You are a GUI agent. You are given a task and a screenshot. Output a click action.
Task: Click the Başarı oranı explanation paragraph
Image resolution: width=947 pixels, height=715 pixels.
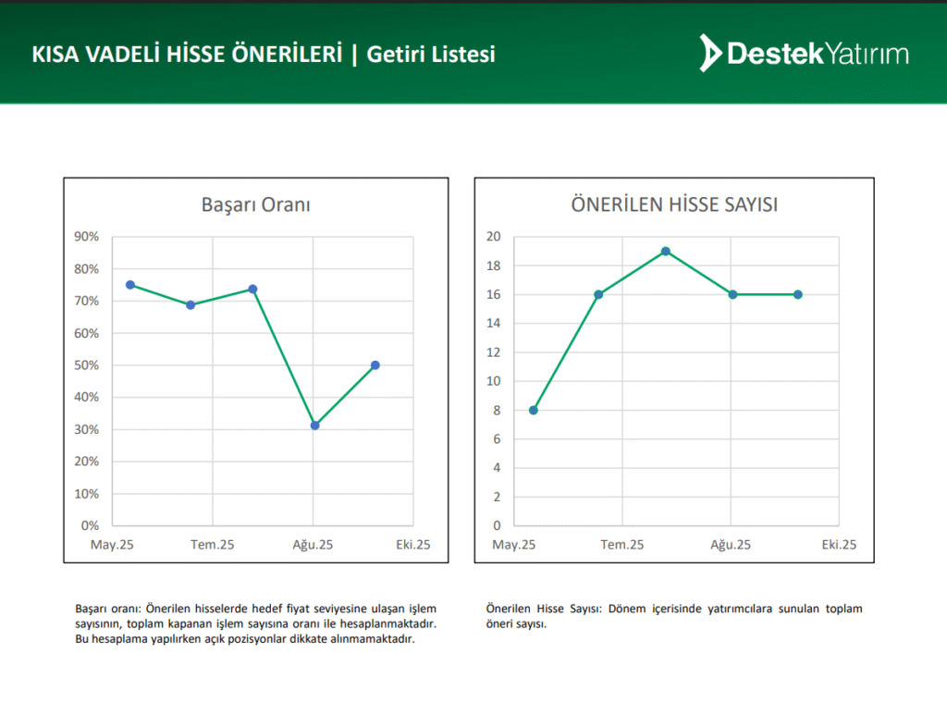point(255,623)
